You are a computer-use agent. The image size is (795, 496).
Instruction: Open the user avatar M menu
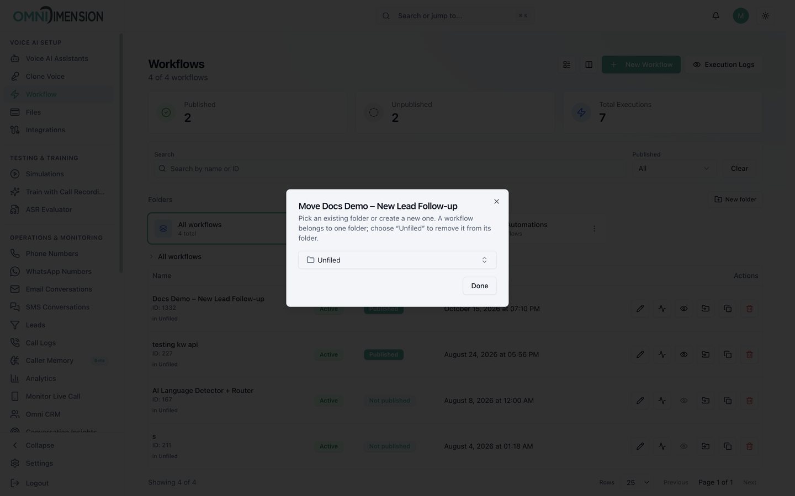(x=740, y=16)
